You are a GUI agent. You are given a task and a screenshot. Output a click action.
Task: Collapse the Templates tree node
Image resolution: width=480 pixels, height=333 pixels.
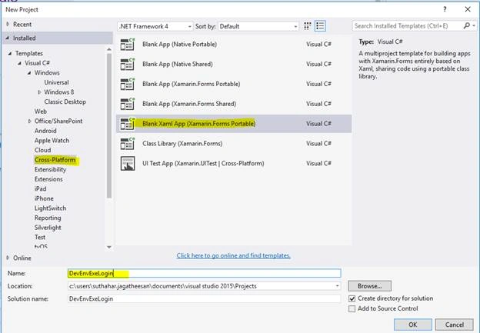click(10, 53)
